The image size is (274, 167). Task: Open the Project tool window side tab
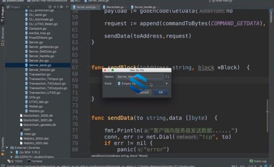coord(2,14)
